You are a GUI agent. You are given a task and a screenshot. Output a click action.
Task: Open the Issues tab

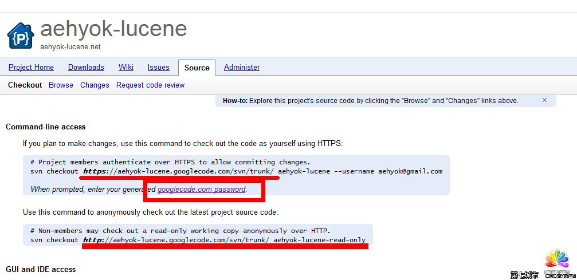(158, 68)
